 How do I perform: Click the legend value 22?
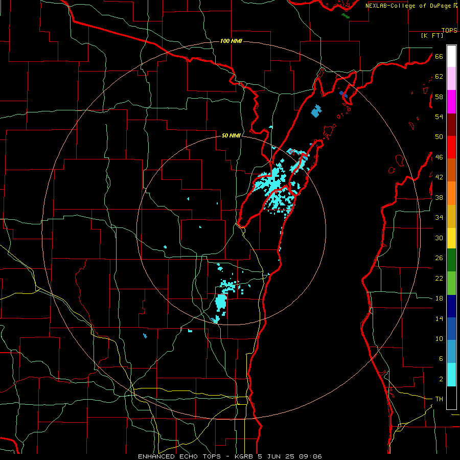coord(439,279)
